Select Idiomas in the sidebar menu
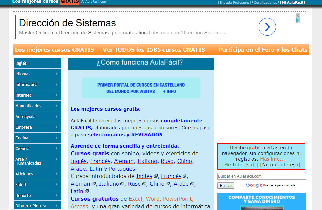 pos(37,74)
